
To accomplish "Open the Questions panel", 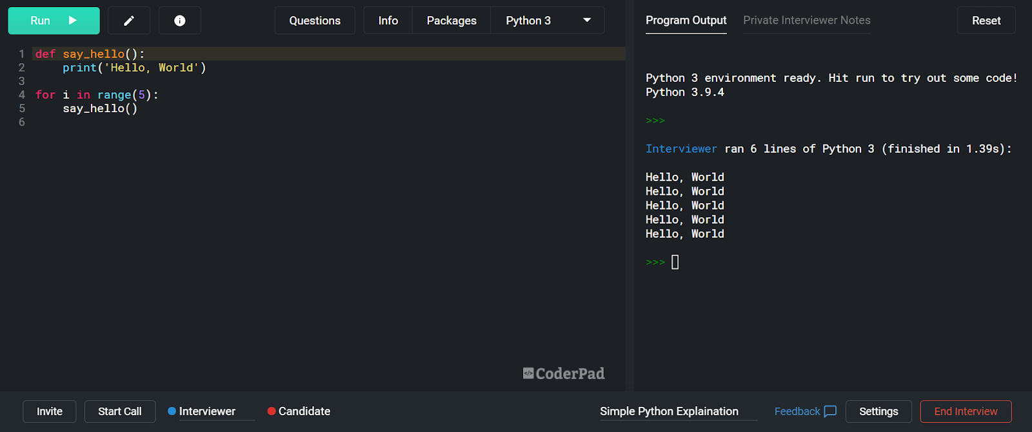I will coord(315,21).
